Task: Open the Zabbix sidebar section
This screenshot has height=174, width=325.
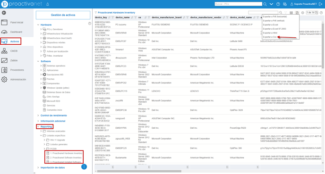Action: click(9, 60)
